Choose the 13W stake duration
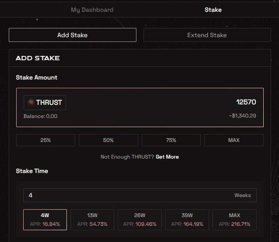Screen dimensions: 279x242 pyautogui.click(x=92, y=219)
